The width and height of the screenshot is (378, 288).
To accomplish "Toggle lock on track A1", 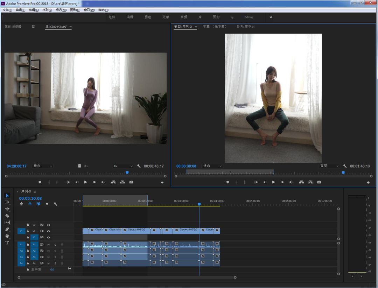I will coord(28,244).
